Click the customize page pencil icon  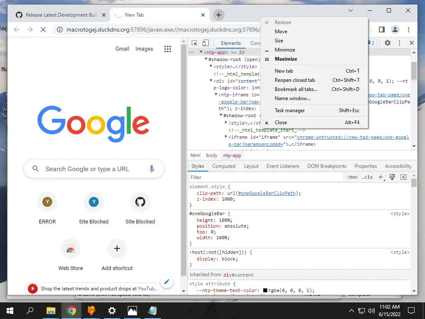tap(167, 282)
